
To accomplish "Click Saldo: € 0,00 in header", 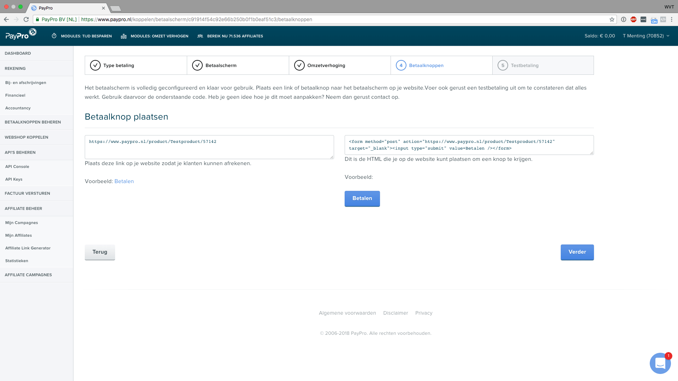I will (x=600, y=36).
